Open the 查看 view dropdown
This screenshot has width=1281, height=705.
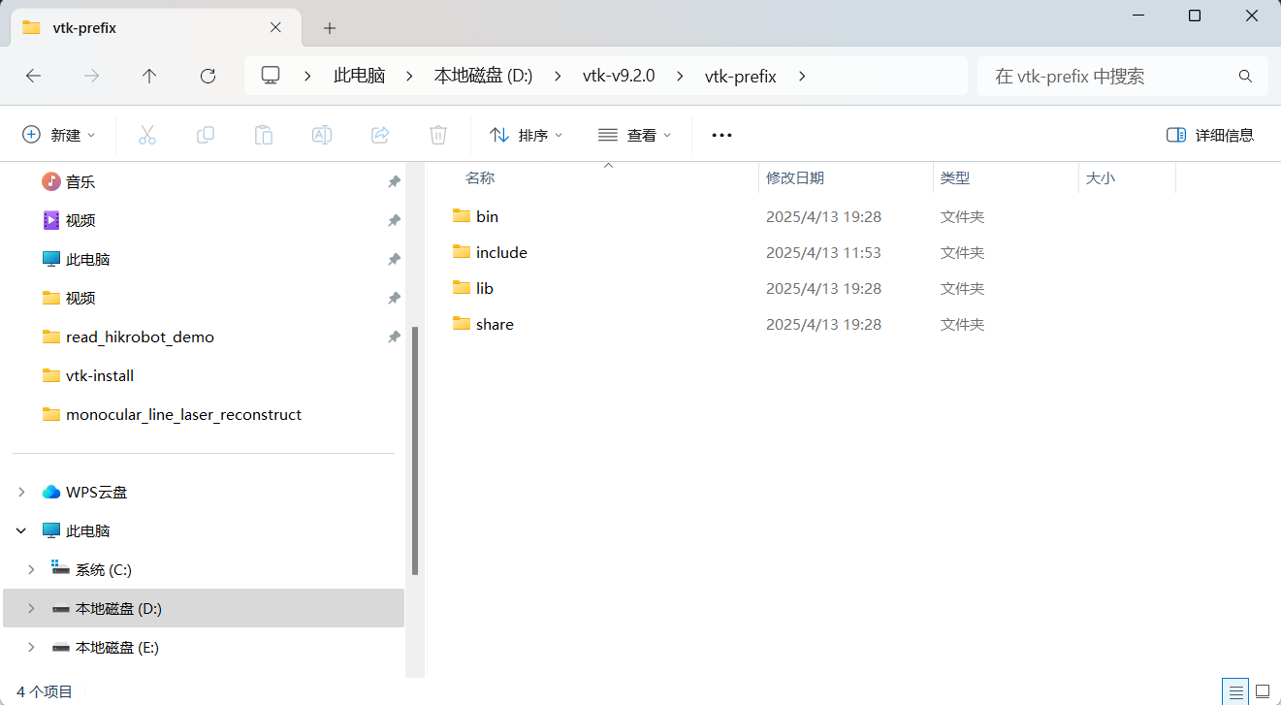tap(634, 135)
